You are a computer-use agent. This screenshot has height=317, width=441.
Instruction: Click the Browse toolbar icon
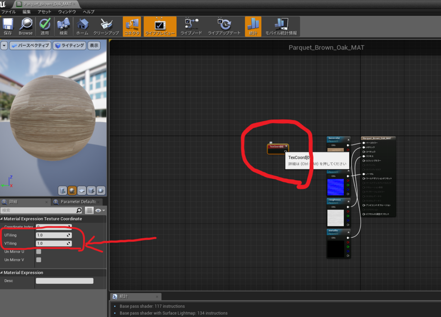(25, 26)
